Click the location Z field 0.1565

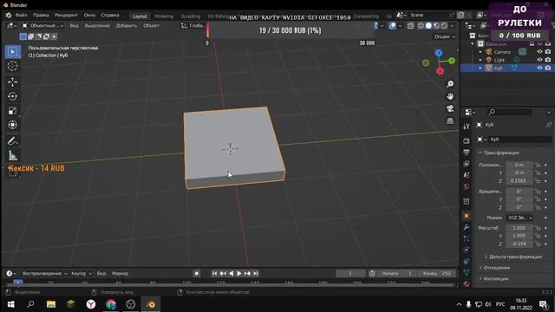click(519, 181)
